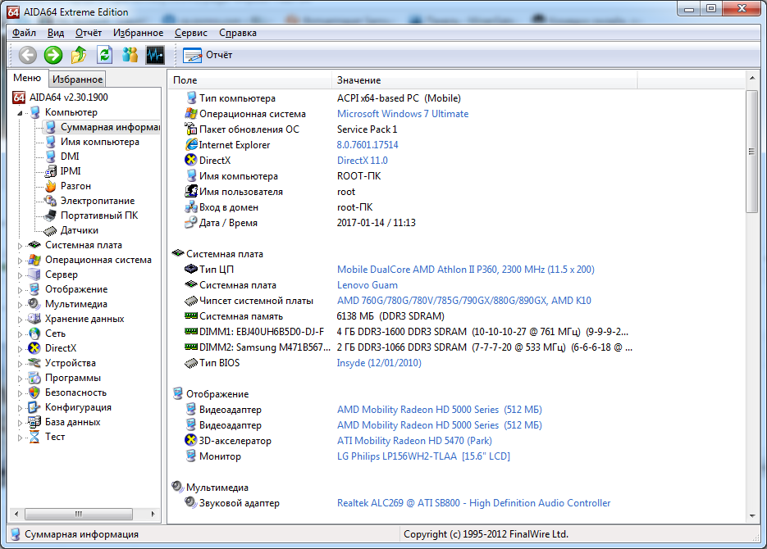This screenshot has width=767, height=549.
Task: Open the users icon in toolbar
Action: point(130,55)
